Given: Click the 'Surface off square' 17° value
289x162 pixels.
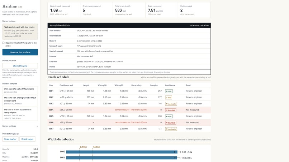Looking at the screenshot, I should coord(89,46).
